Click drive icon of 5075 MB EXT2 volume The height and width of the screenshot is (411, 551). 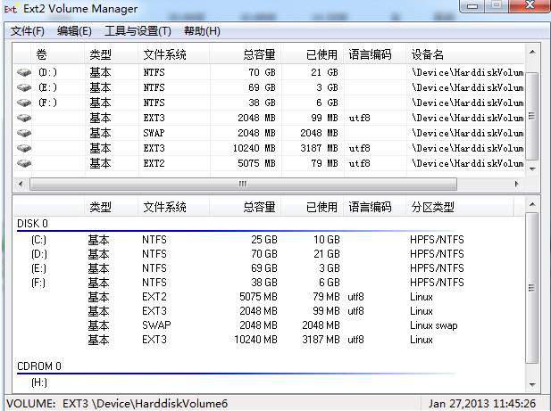(x=24, y=163)
